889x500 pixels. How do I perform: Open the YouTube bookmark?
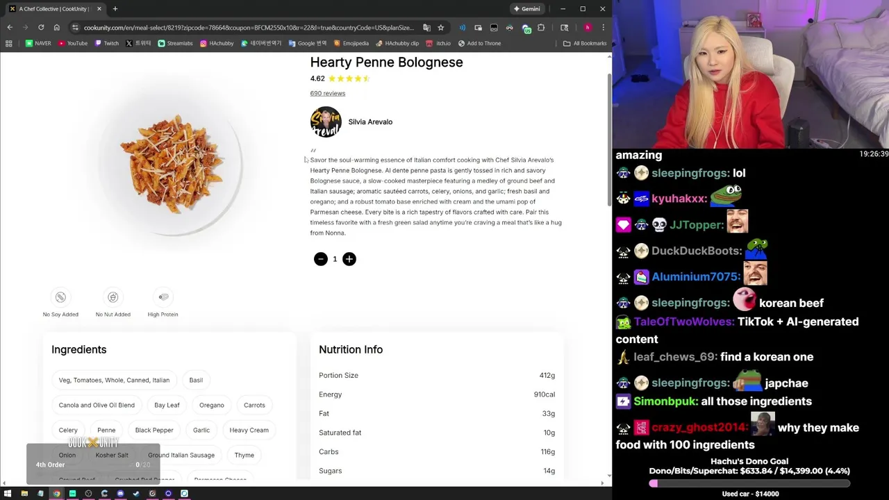(73, 43)
